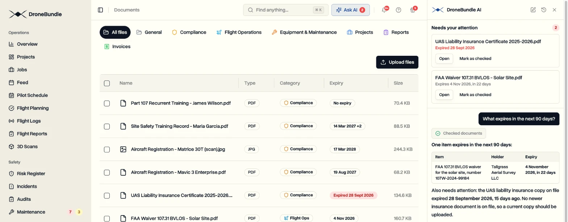This screenshot has height=222, width=568.
Task: Check the FAA Waiver 107.31 row checkbox
Action: coord(107,219)
